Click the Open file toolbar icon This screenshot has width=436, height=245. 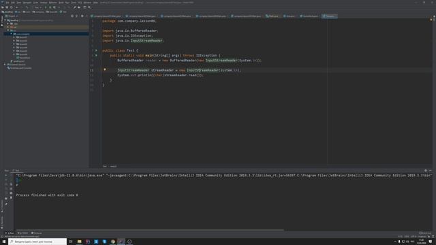(3, 7)
